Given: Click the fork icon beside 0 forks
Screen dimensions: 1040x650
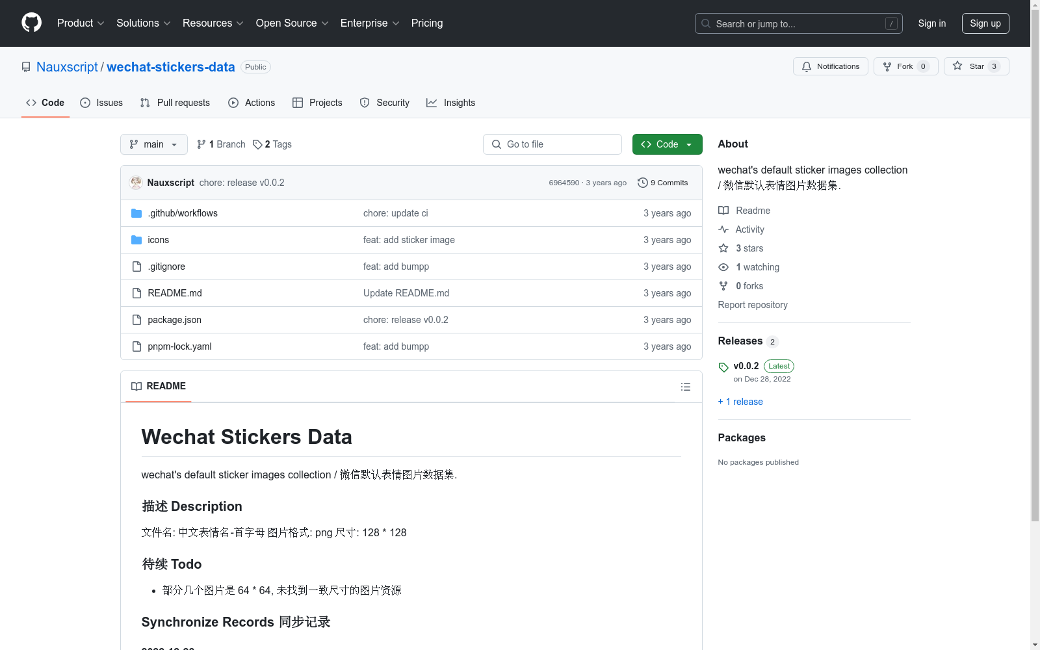Looking at the screenshot, I should [x=723, y=286].
